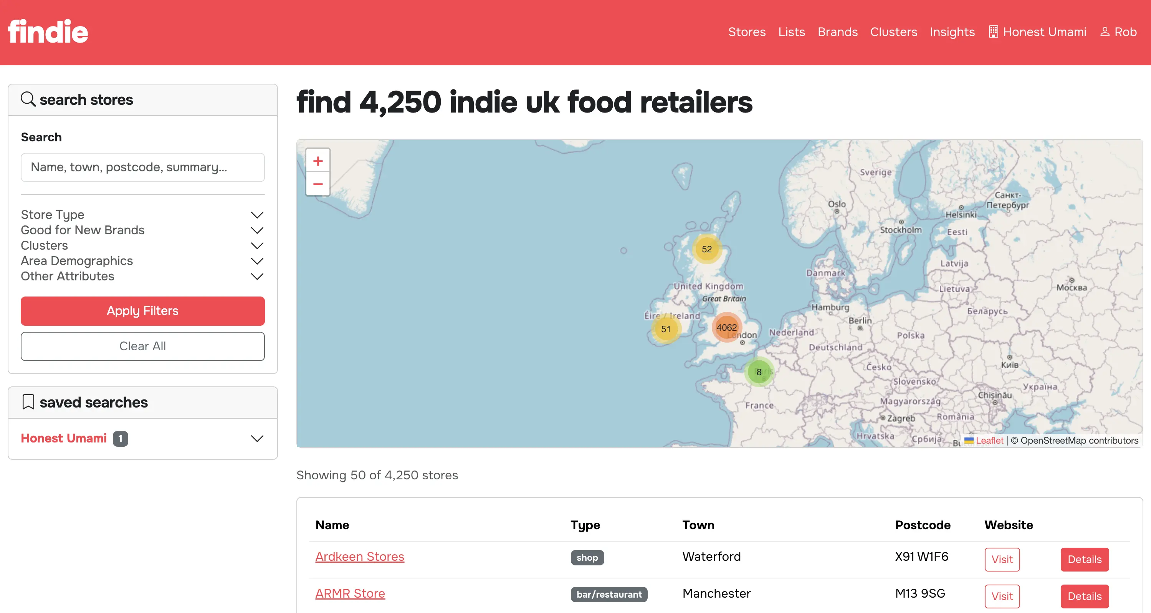1151x613 pixels.
Task: Click the 51 cluster marker over Ireland
Action: [665, 329]
